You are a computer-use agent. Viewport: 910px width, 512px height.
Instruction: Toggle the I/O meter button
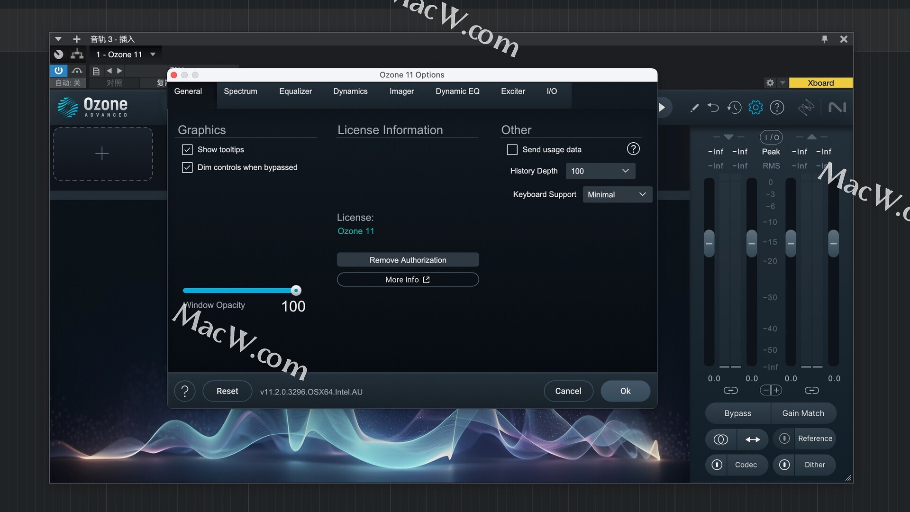pyautogui.click(x=771, y=137)
